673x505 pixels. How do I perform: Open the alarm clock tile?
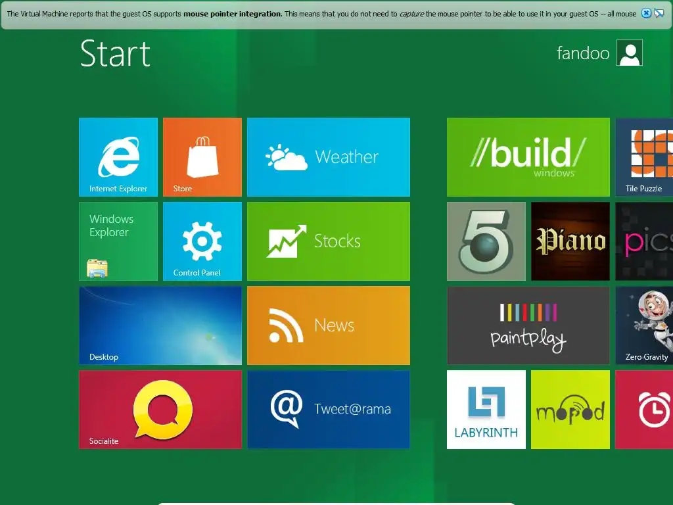[x=644, y=410]
